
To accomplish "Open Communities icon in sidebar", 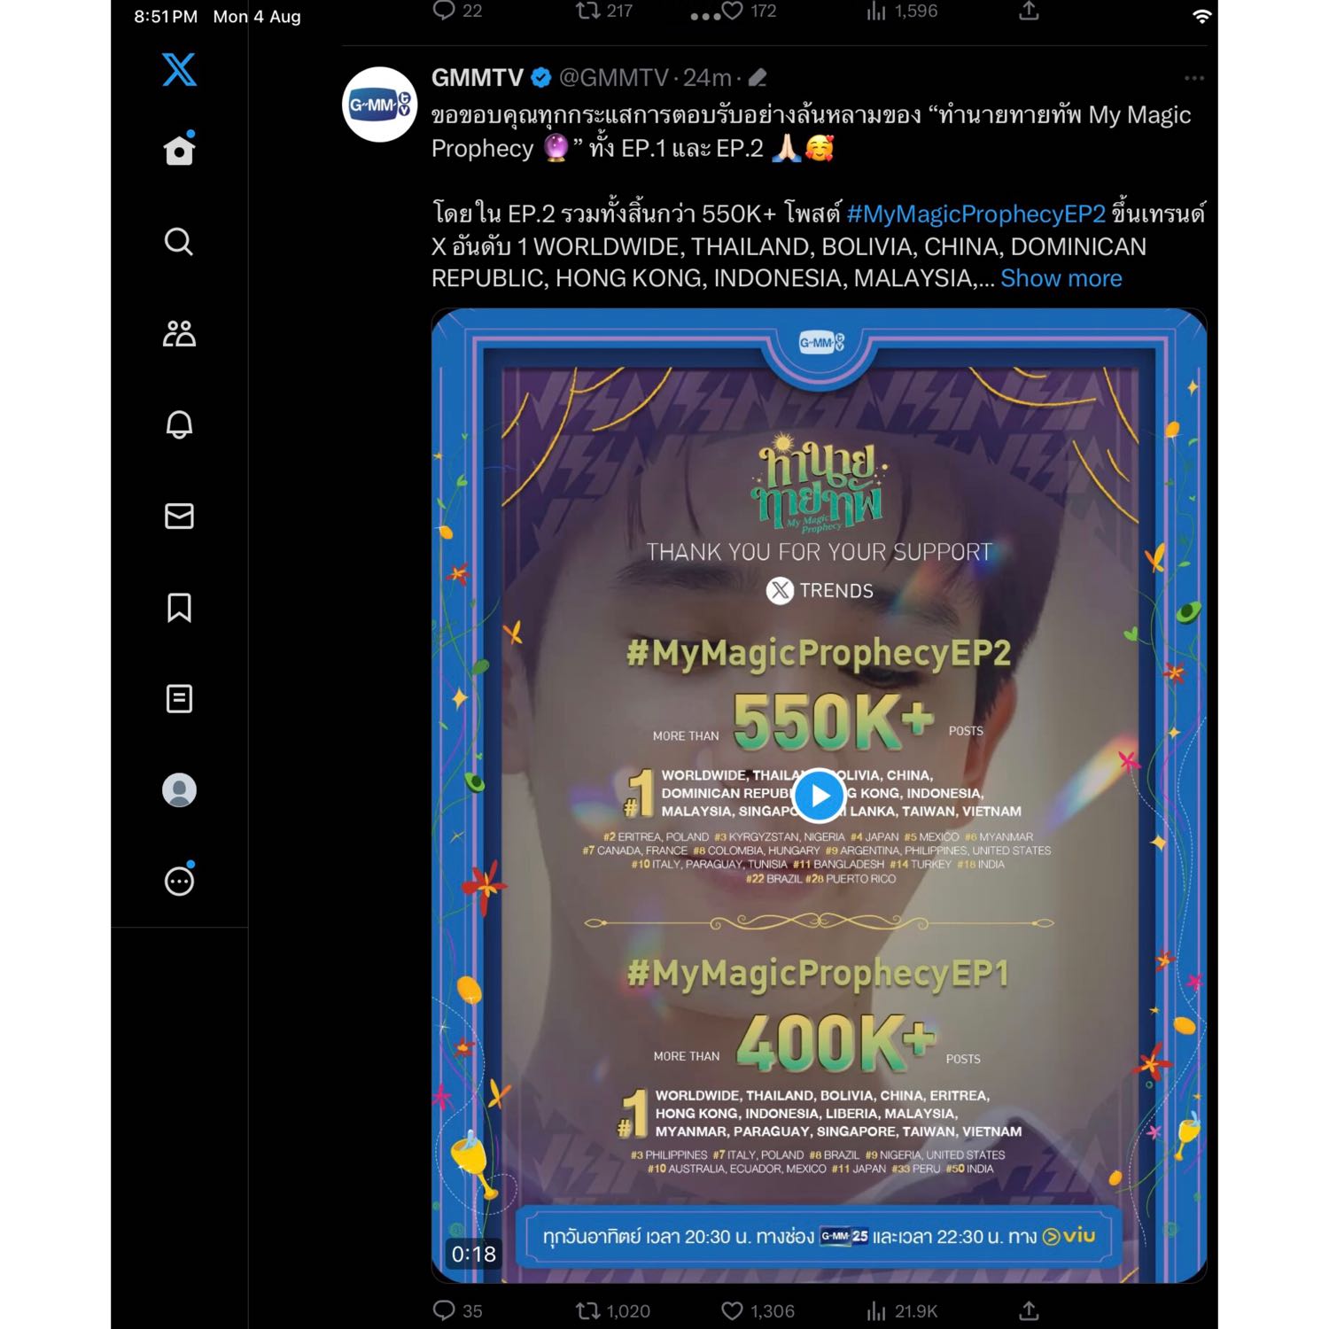I will coord(179,333).
